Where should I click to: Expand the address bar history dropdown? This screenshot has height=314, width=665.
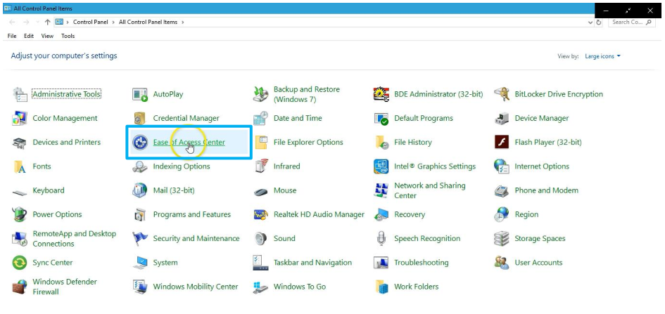[591, 22]
